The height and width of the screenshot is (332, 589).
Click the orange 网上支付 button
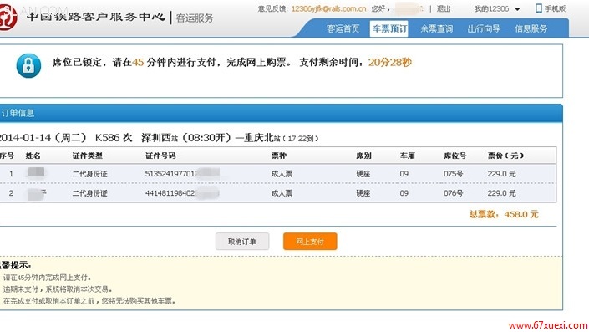tap(310, 242)
